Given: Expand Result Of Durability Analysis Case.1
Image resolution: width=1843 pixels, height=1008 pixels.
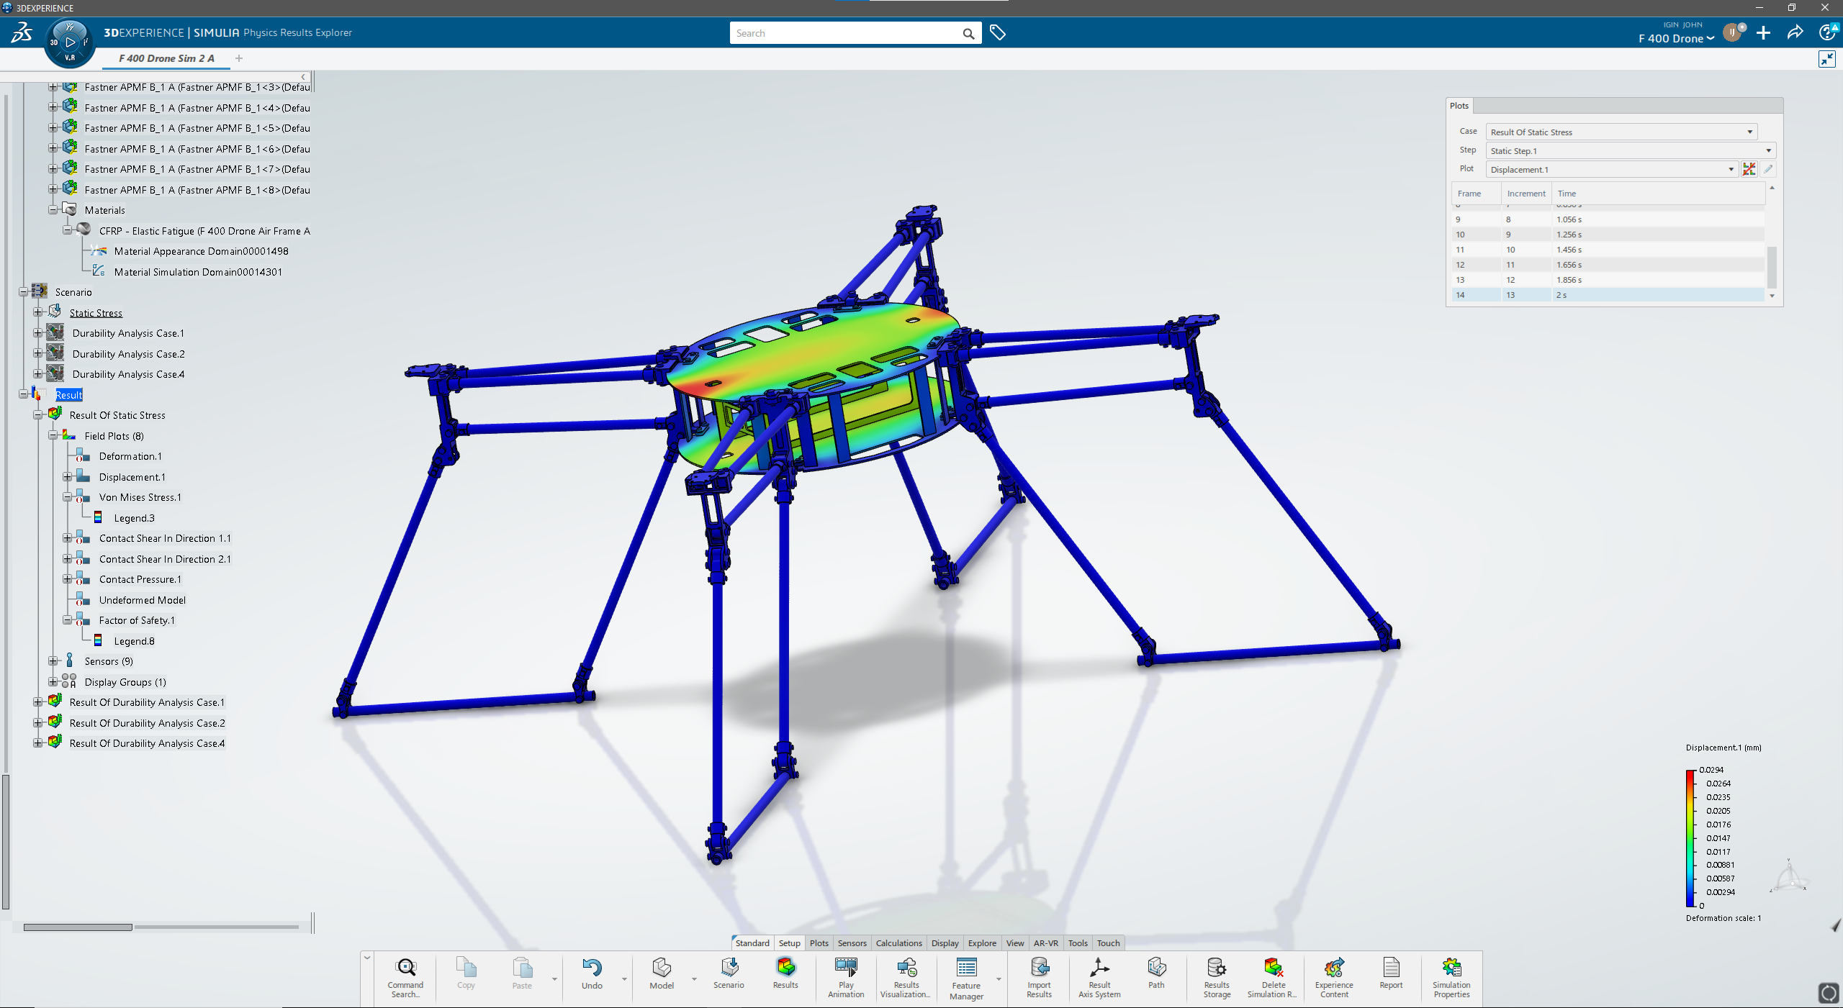Looking at the screenshot, I should coord(37,702).
